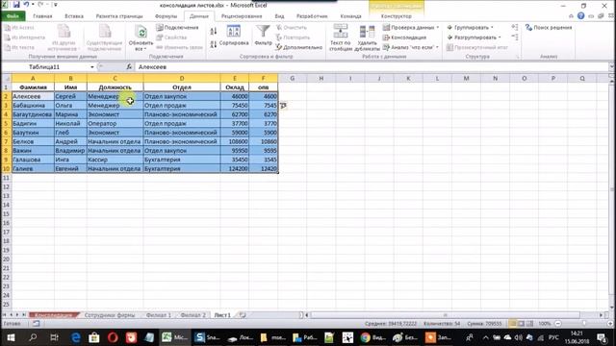Switch to Page Break Preview in status bar
This screenshot has width=616, height=346.
[530, 324]
